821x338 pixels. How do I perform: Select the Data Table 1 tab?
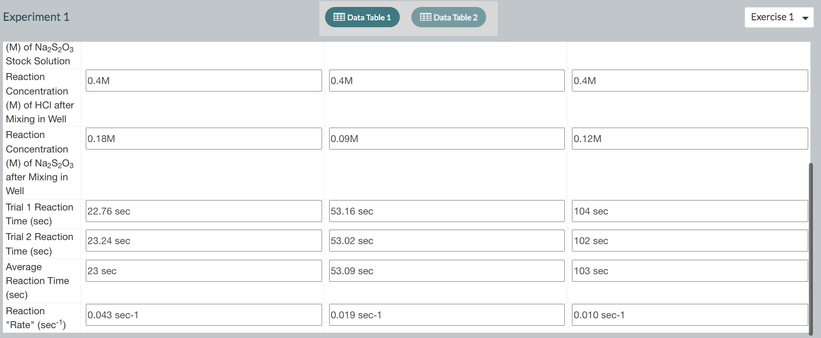point(362,17)
